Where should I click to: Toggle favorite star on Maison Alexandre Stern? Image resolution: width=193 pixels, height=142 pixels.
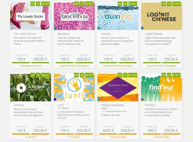pos(133,104)
